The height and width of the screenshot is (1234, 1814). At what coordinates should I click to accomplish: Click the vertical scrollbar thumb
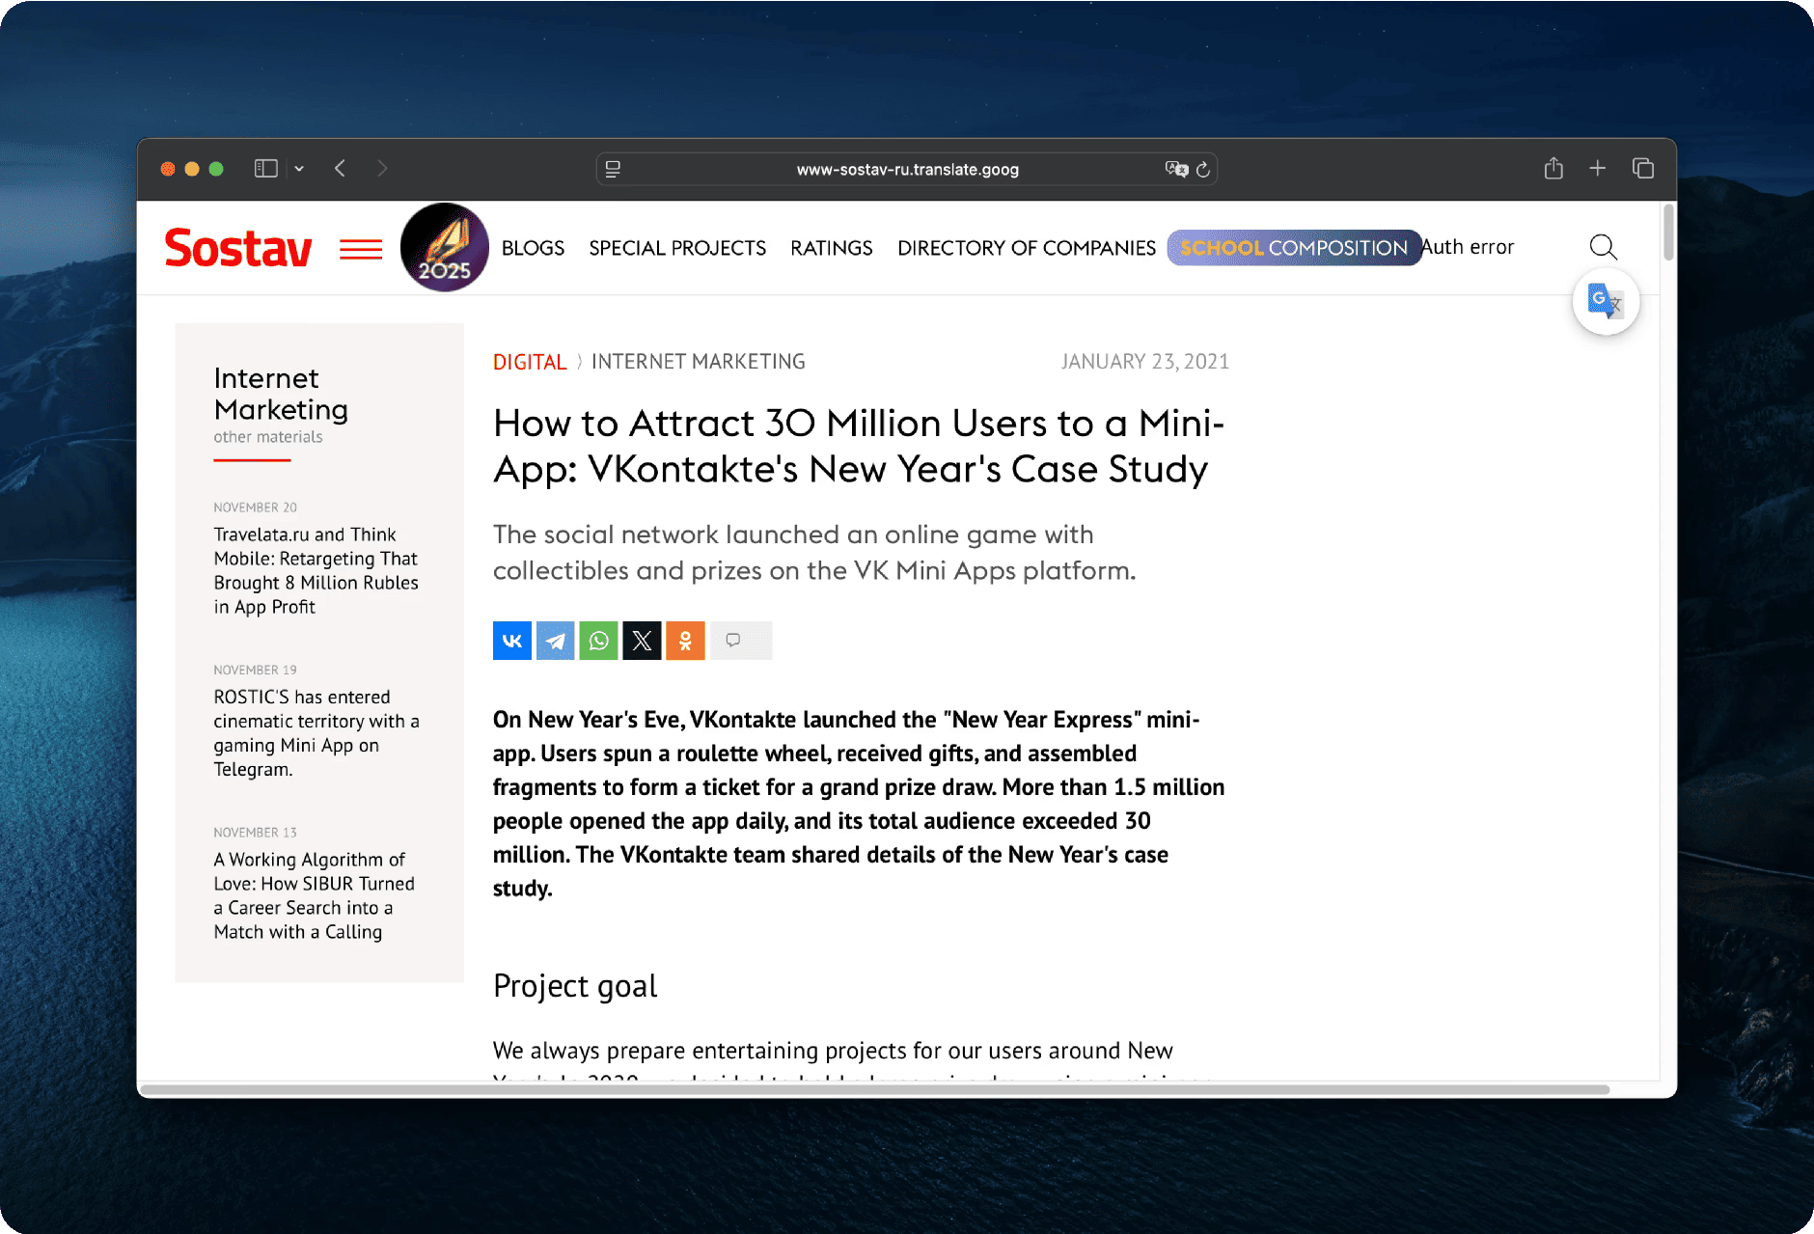[x=1668, y=233]
